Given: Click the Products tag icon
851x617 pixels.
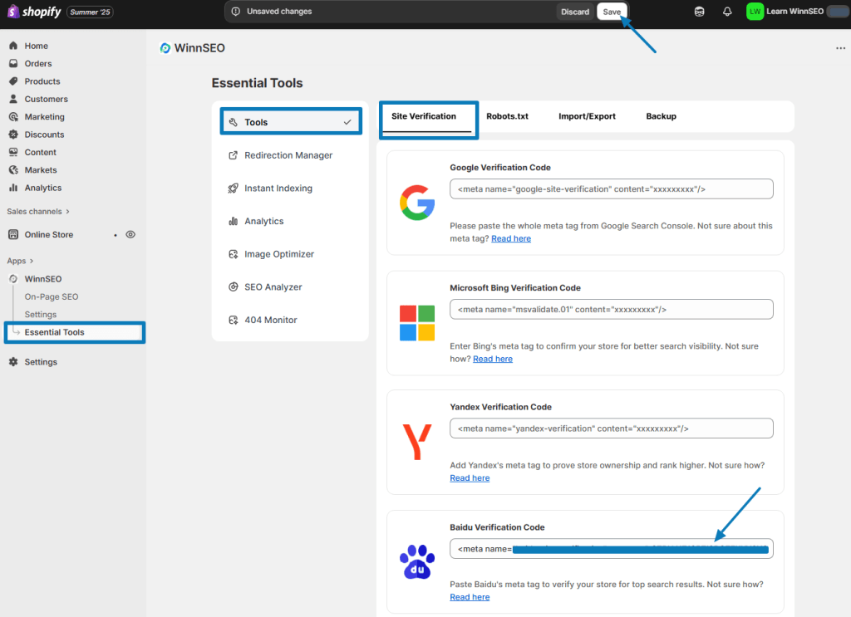Looking at the screenshot, I should (13, 81).
